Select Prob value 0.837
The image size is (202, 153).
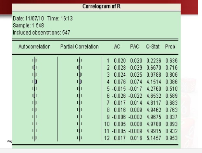[x=171, y=117]
